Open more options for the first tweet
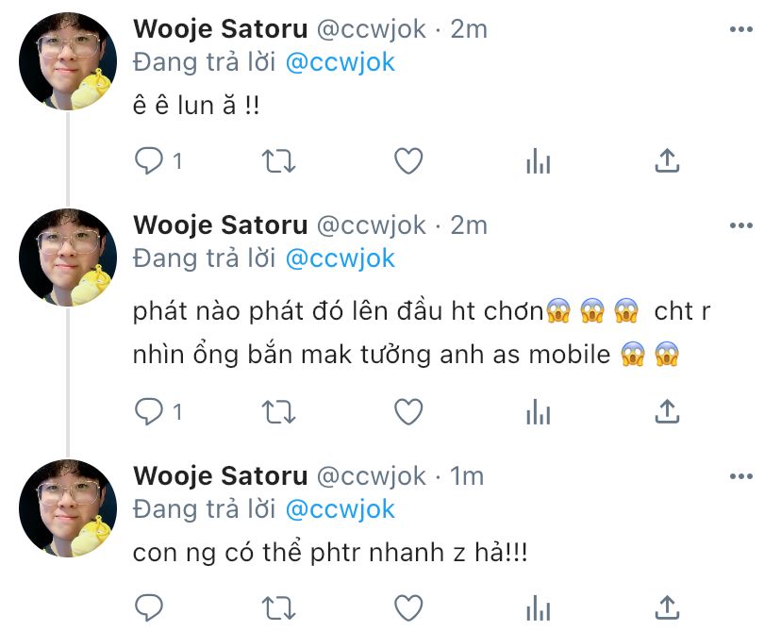Screen dimensions: 781x631 pyautogui.click(x=741, y=29)
